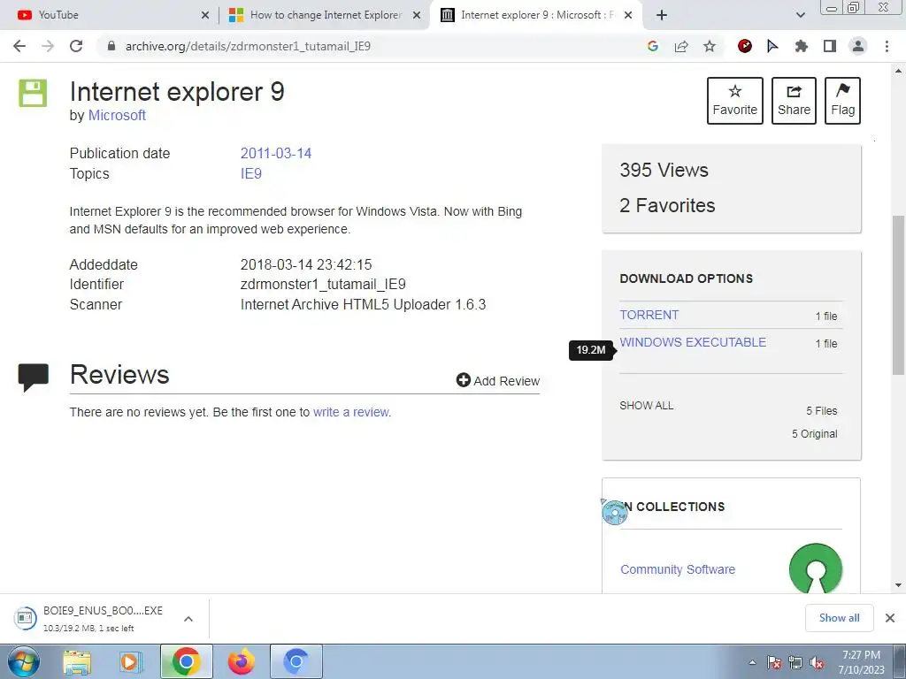Expand the download item options chevron
This screenshot has height=679, width=906.
tap(188, 619)
